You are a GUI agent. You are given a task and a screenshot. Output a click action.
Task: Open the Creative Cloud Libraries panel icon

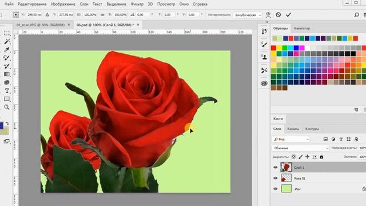[264, 83]
